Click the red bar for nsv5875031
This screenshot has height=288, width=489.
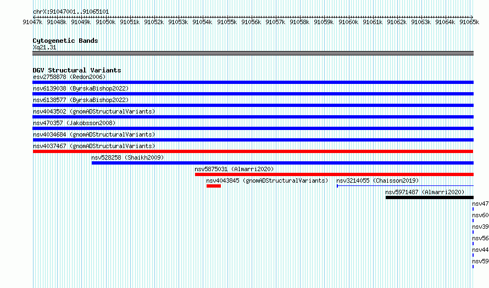[334, 174]
